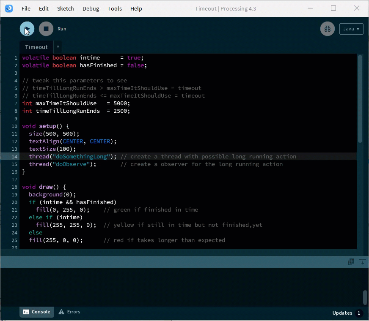Run the sketch with the play button

tap(27, 29)
